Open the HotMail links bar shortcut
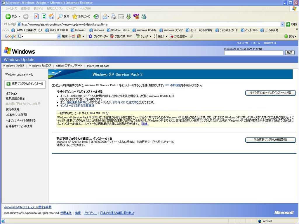The image size is (299, 224). [27, 30]
